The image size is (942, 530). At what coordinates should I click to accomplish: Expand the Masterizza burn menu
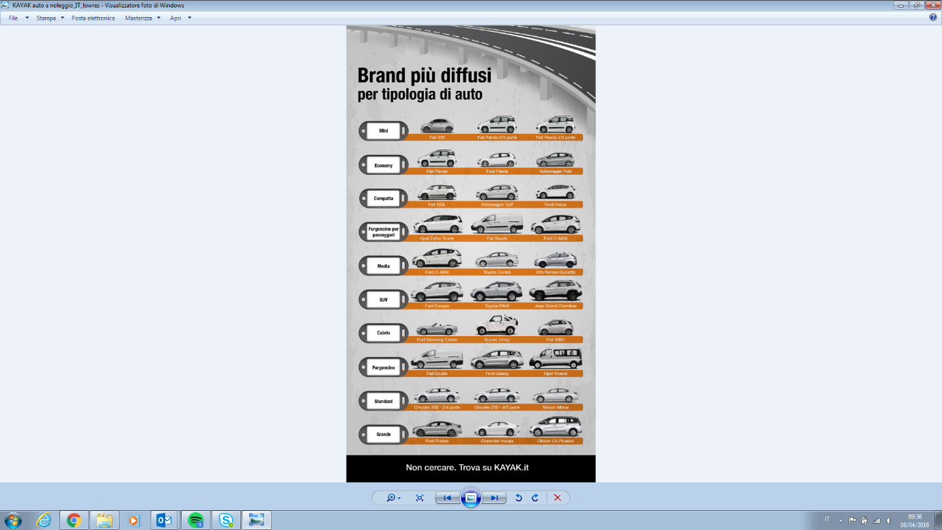click(143, 18)
